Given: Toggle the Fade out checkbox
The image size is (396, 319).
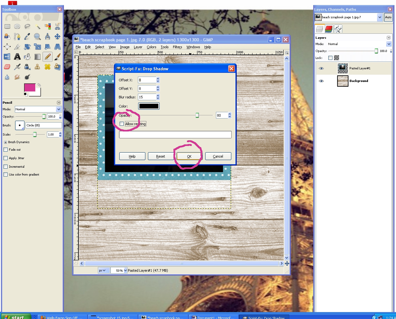Looking at the screenshot, I should click(6, 150).
